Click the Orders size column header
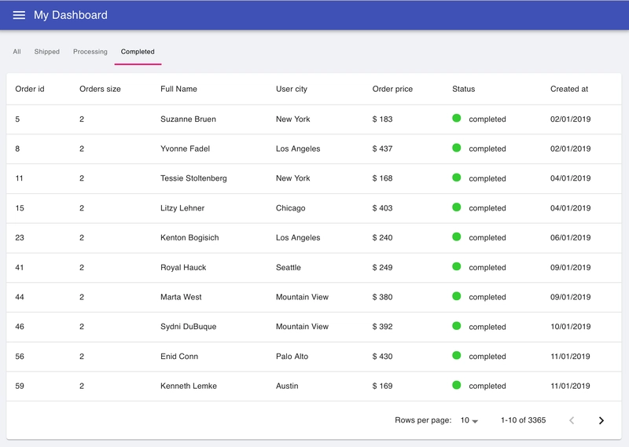Viewport: 629px width, 447px height. point(100,89)
